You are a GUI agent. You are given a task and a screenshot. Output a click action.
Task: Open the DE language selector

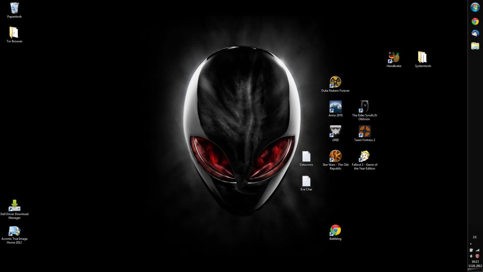[475, 237]
